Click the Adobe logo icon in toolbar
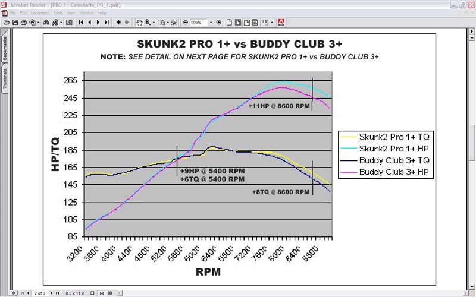Viewport: 476px width, 297px height. (281, 23)
